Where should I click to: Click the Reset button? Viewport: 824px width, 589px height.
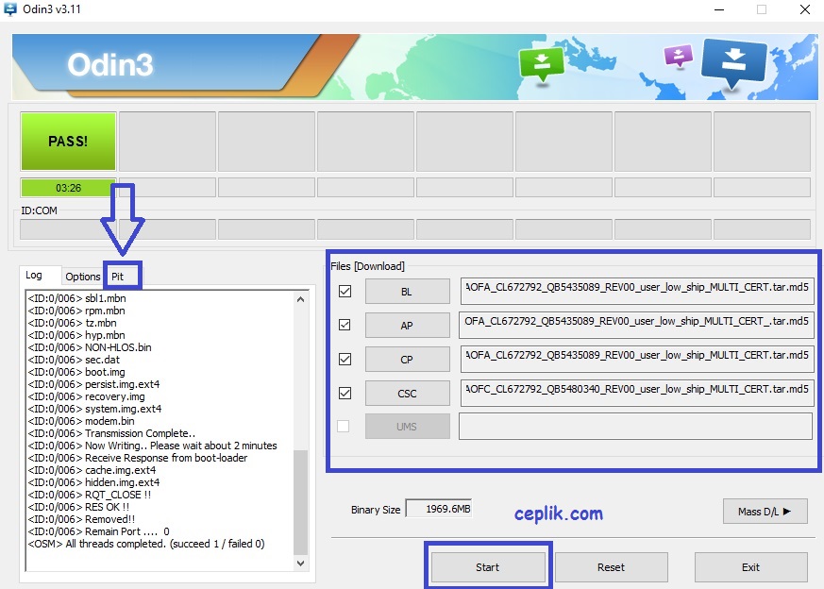tap(612, 567)
